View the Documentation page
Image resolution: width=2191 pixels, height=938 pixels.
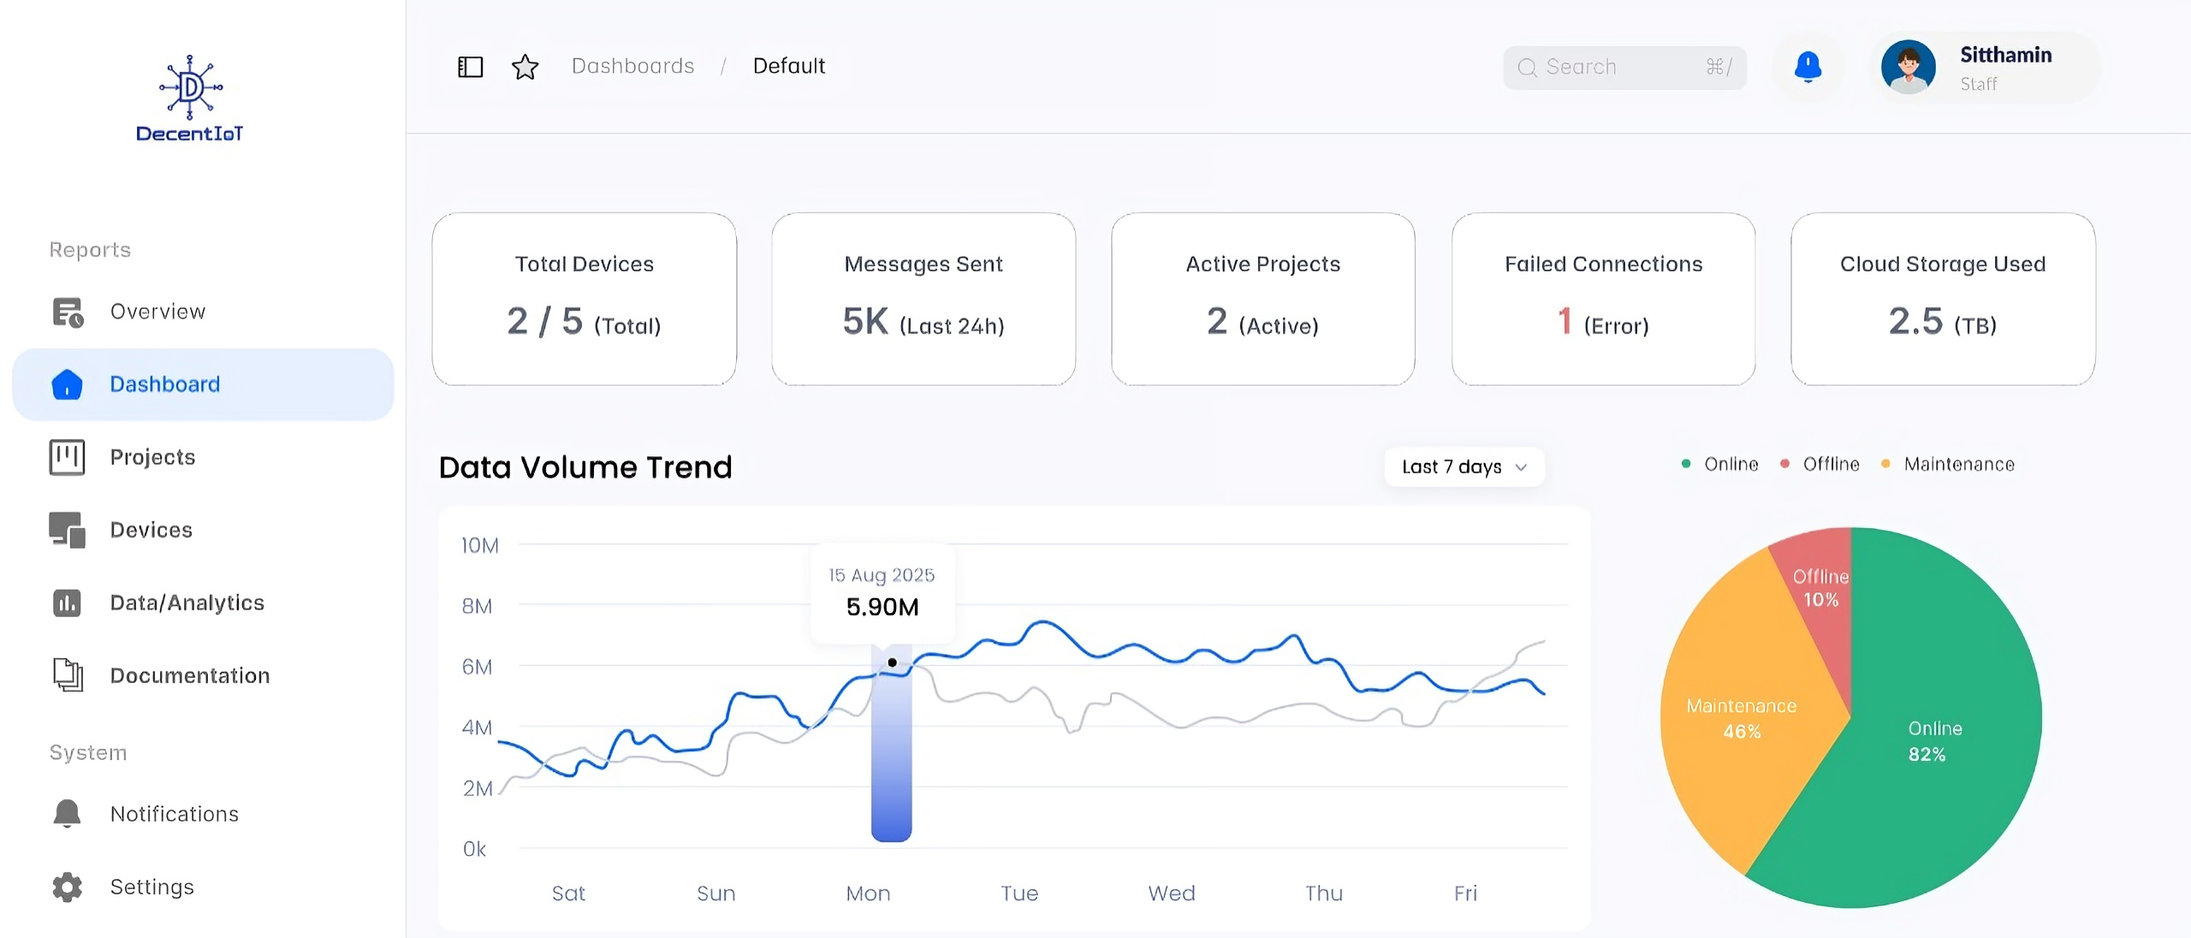189,675
